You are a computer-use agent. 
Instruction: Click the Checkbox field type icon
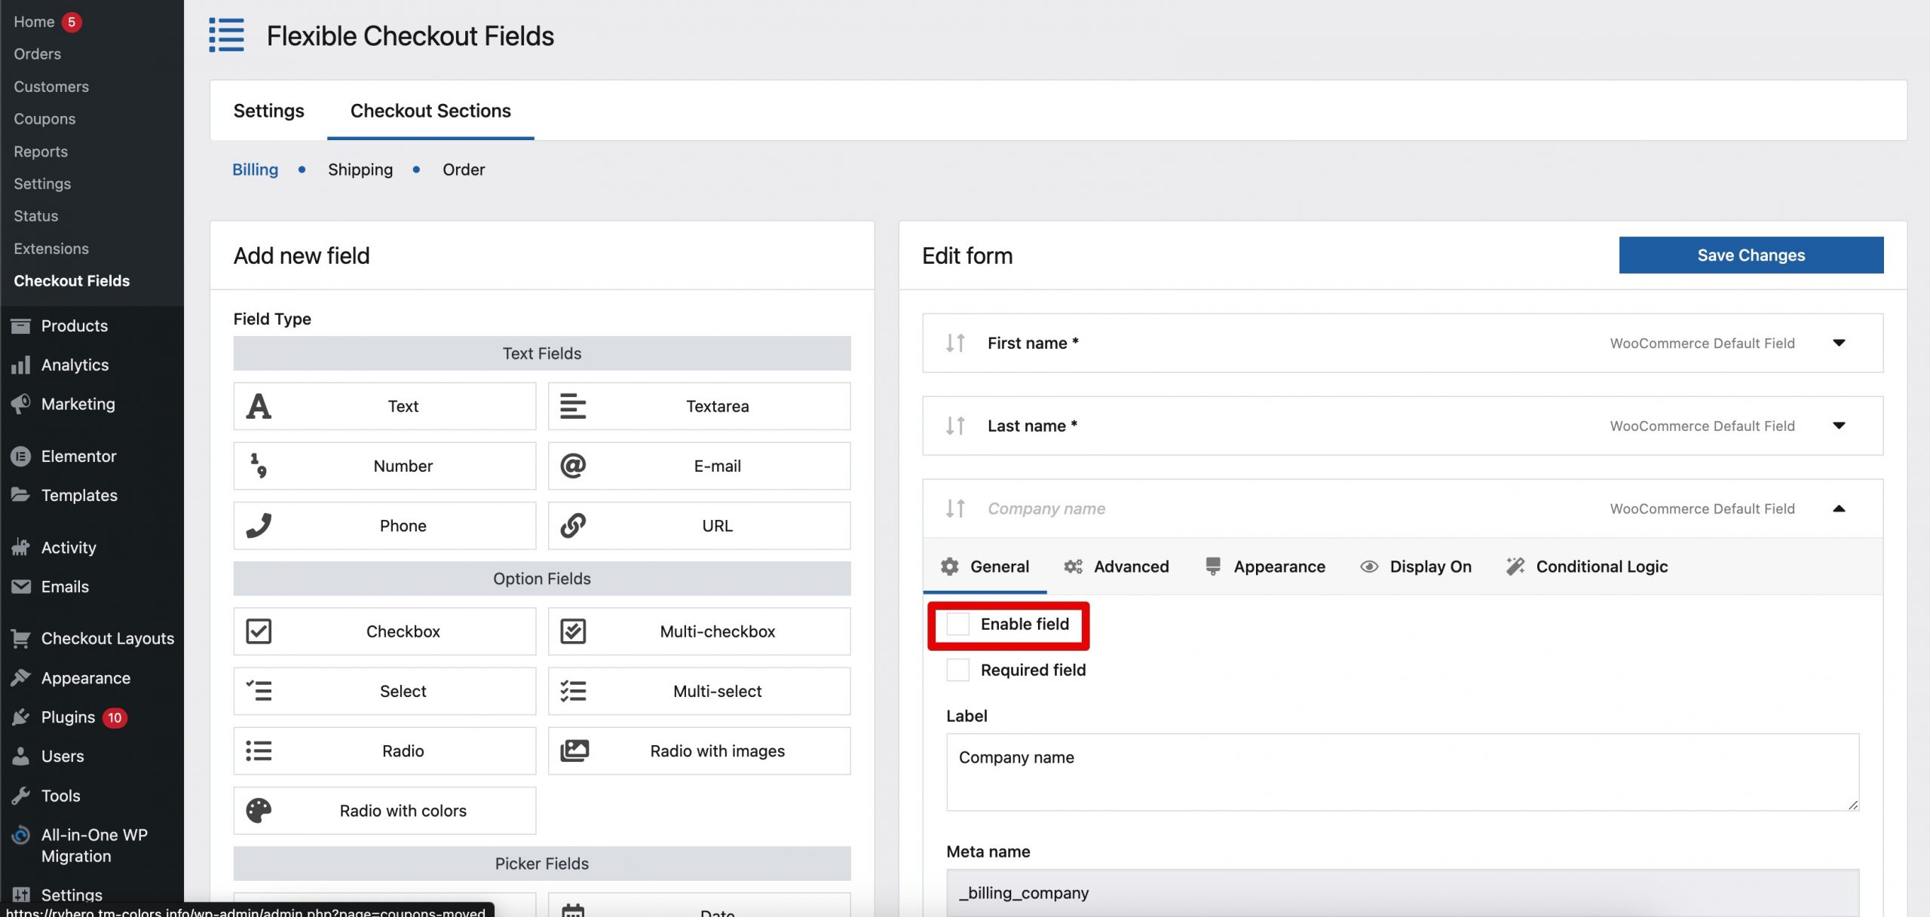click(x=259, y=631)
